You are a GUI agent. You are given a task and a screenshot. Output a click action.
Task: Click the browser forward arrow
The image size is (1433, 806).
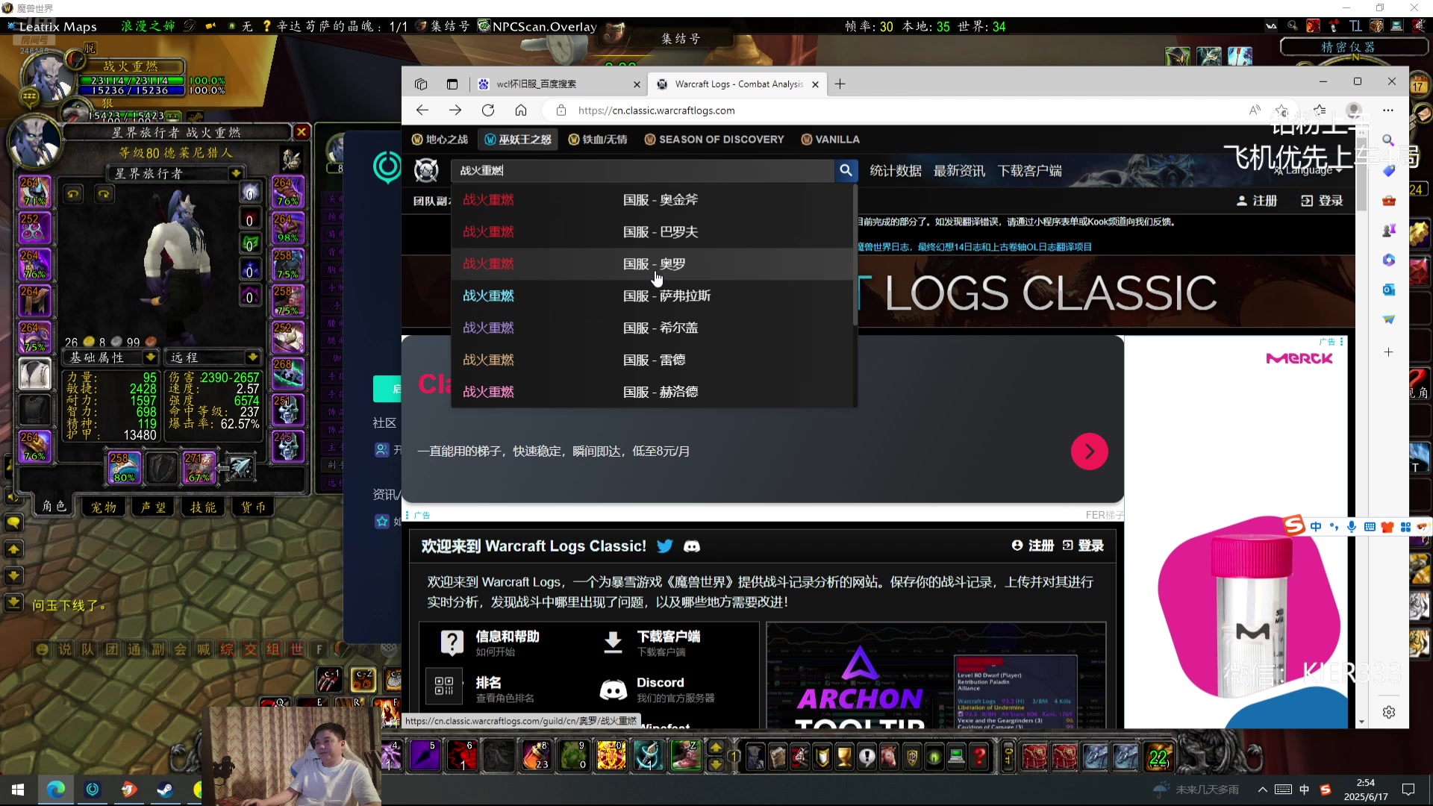click(x=455, y=110)
